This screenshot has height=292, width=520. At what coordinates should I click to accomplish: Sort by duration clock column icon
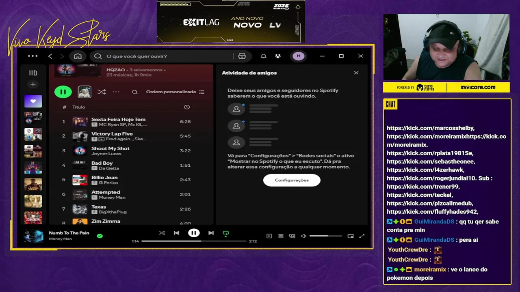point(187,107)
